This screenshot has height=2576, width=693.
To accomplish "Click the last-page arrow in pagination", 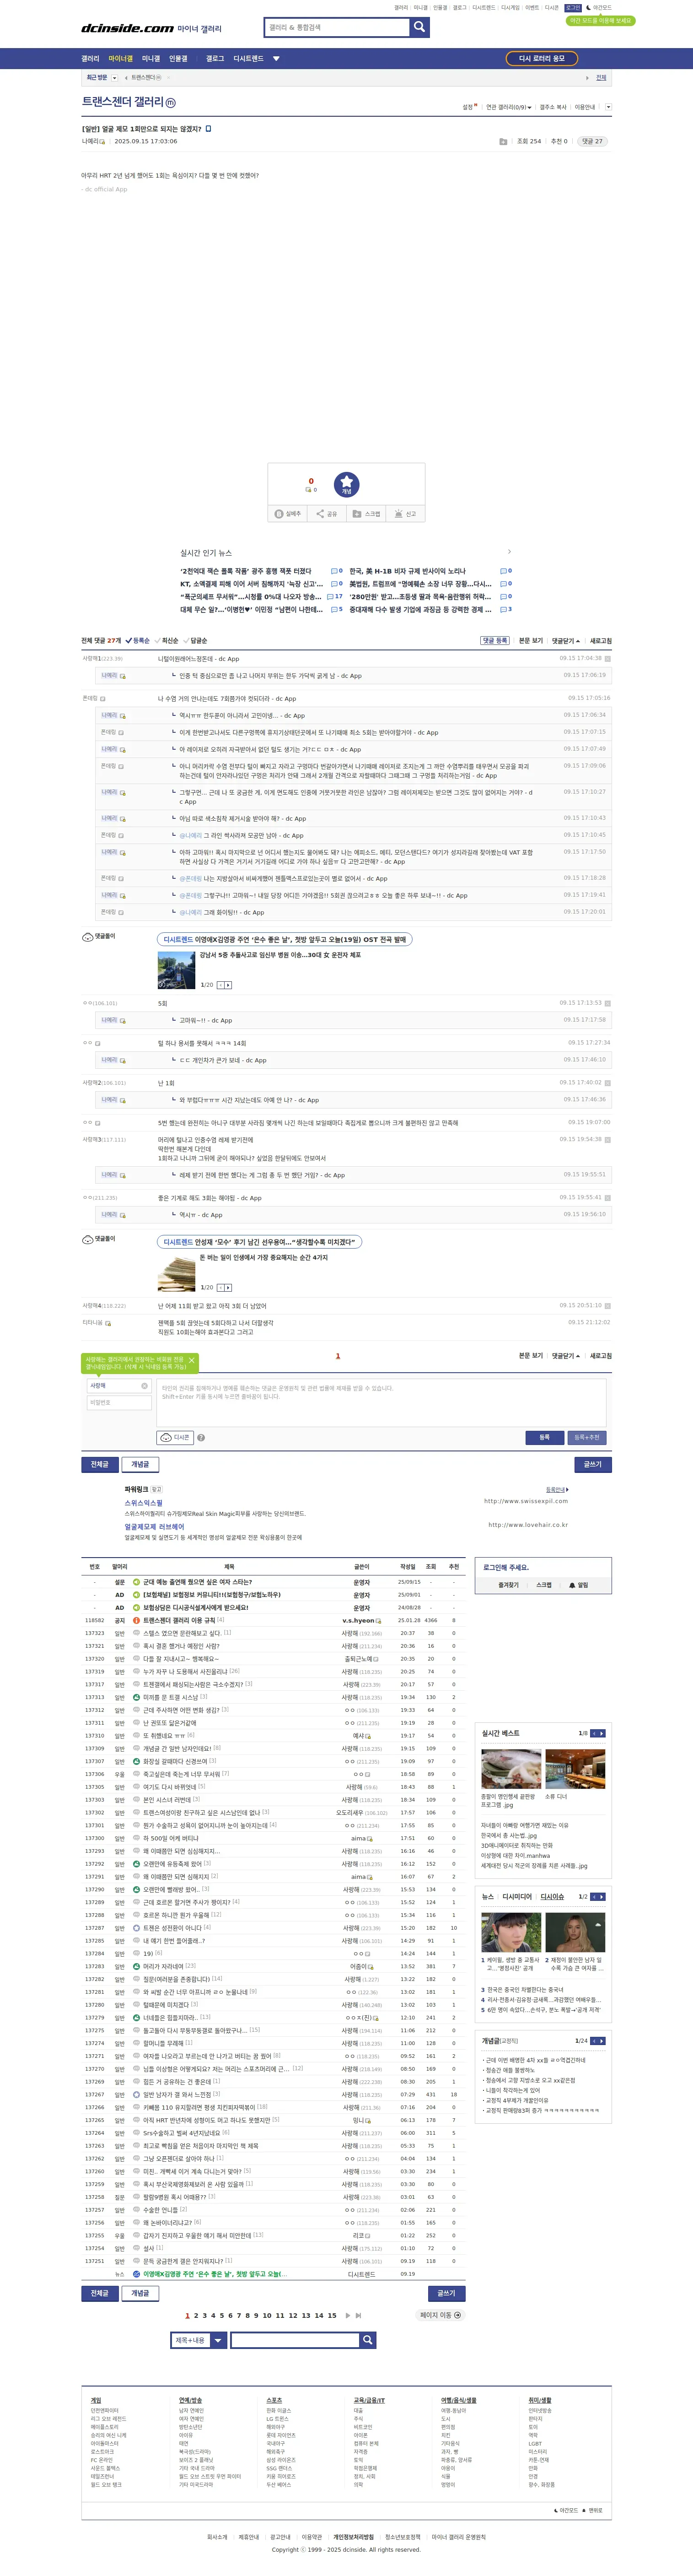I will [x=358, y=2315].
